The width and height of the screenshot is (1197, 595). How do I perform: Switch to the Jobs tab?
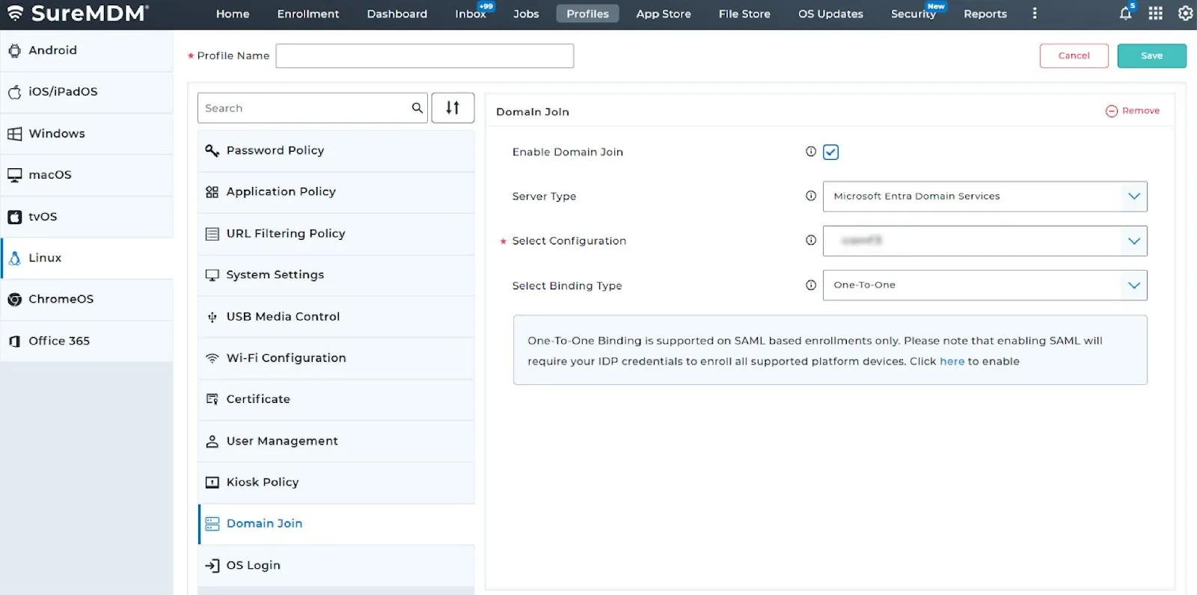526,13
